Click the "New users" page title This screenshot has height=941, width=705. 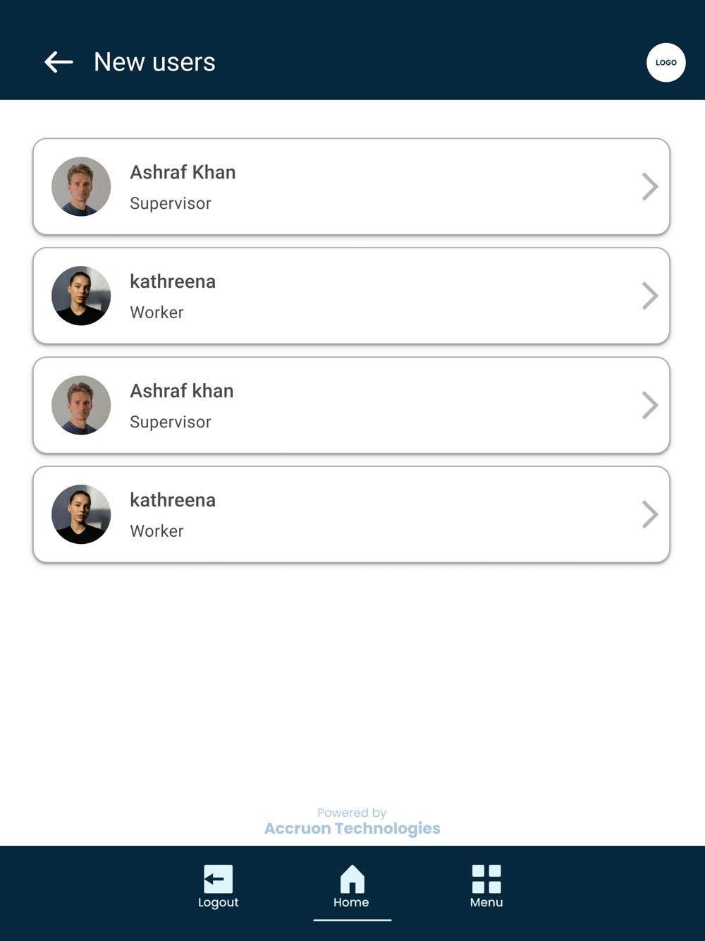click(x=154, y=62)
